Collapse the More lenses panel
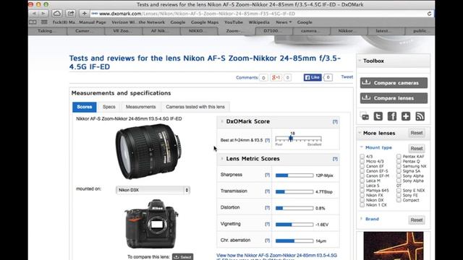 pos(360,133)
